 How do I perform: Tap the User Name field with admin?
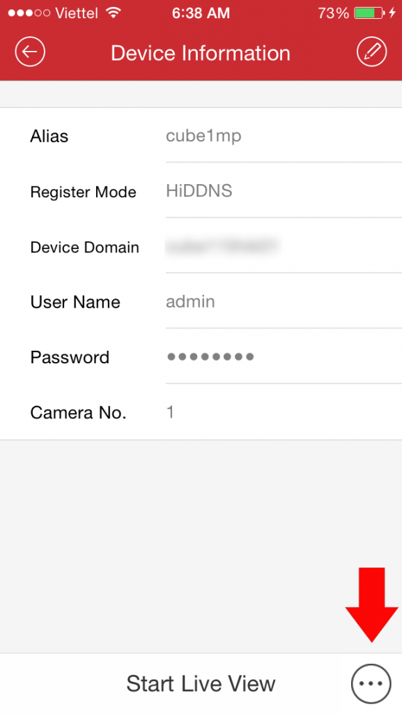(284, 301)
